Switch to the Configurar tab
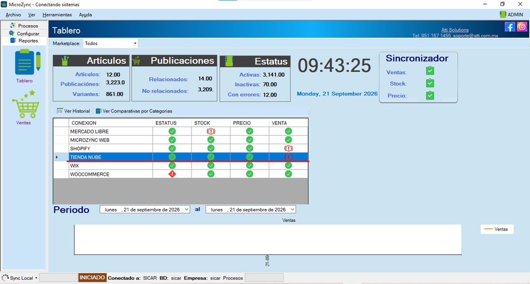 (x=24, y=33)
